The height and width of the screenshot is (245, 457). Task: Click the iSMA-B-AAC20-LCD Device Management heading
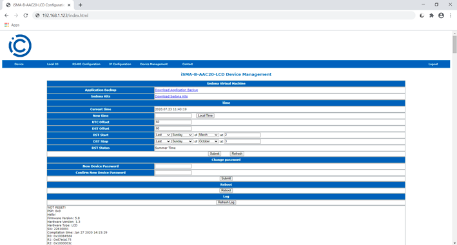click(x=226, y=74)
